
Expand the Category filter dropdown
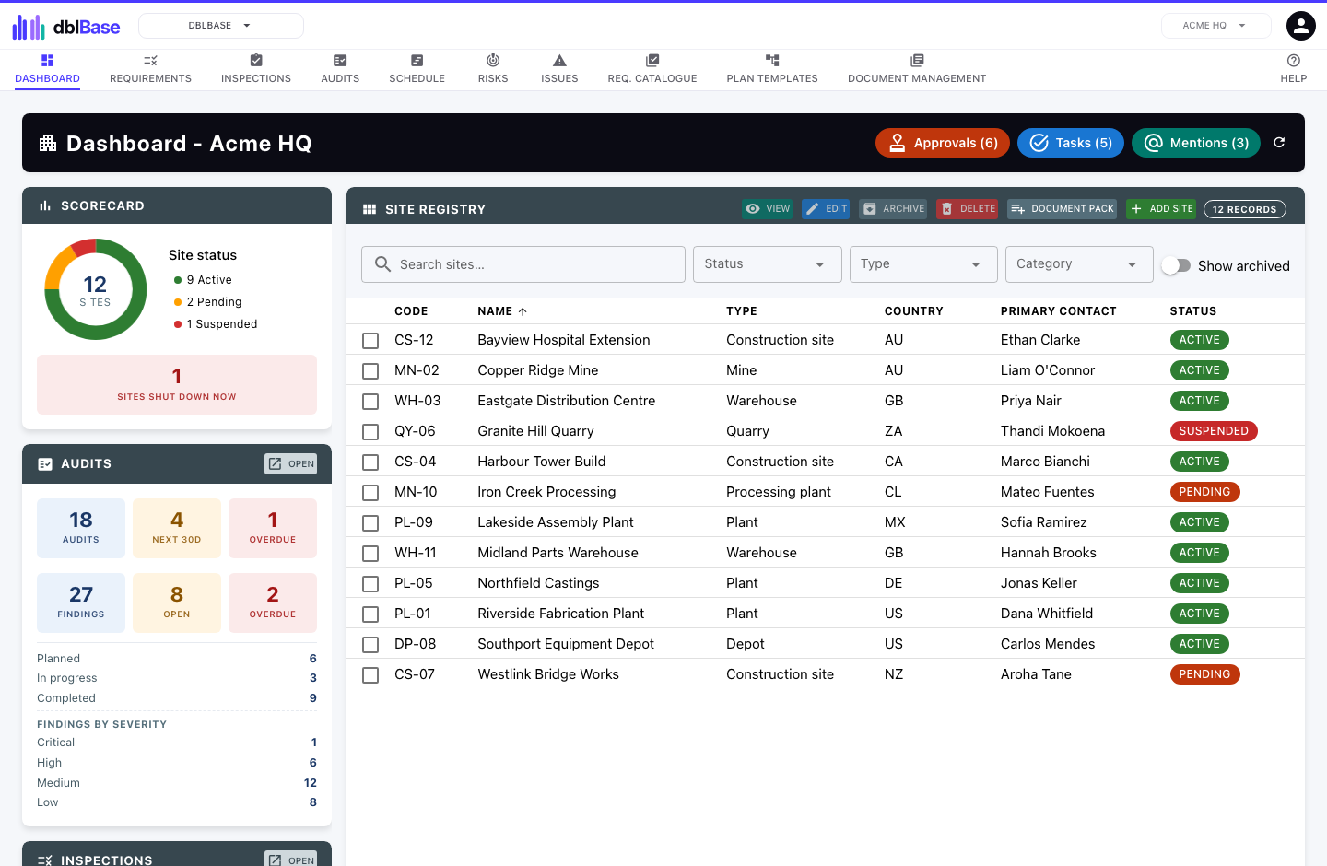pos(1079,264)
